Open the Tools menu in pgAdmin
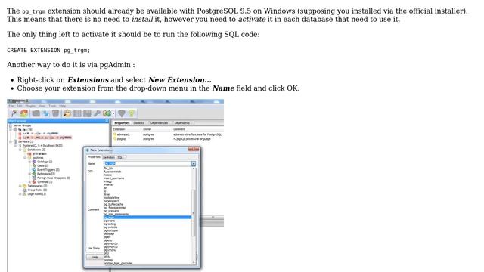The width and height of the screenshot is (484, 272). click(52, 106)
